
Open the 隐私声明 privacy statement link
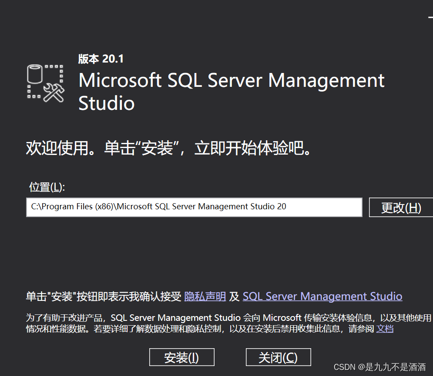point(205,296)
